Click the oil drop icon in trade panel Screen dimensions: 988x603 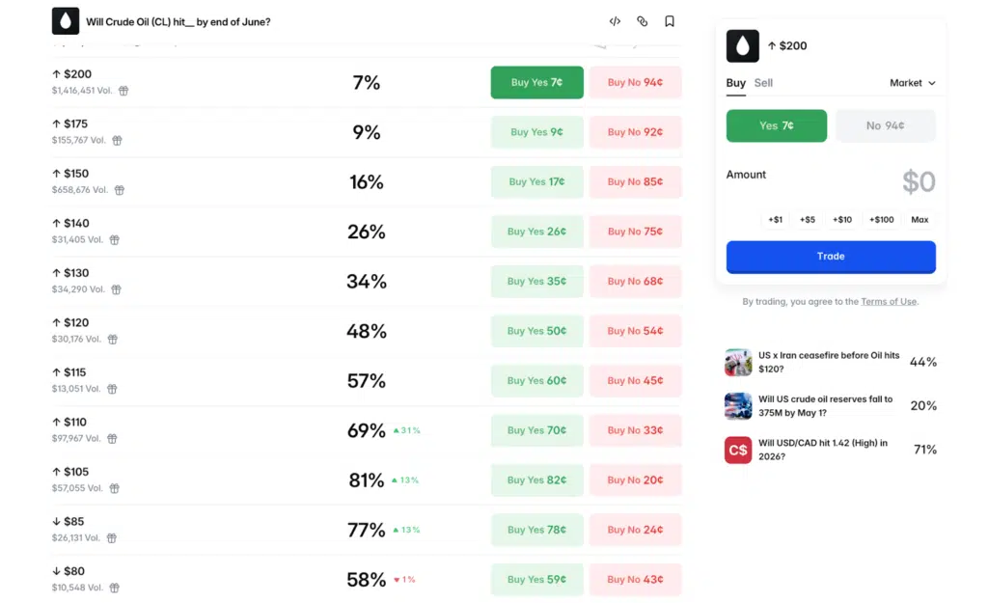tap(743, 46)
